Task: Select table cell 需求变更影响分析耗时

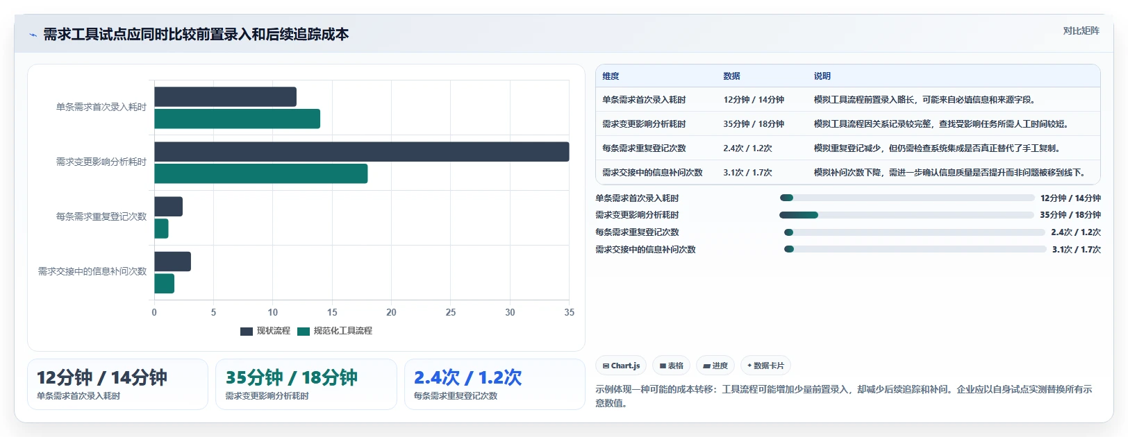Action: point(644,124)
